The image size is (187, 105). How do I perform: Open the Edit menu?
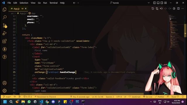pos(15,3)
